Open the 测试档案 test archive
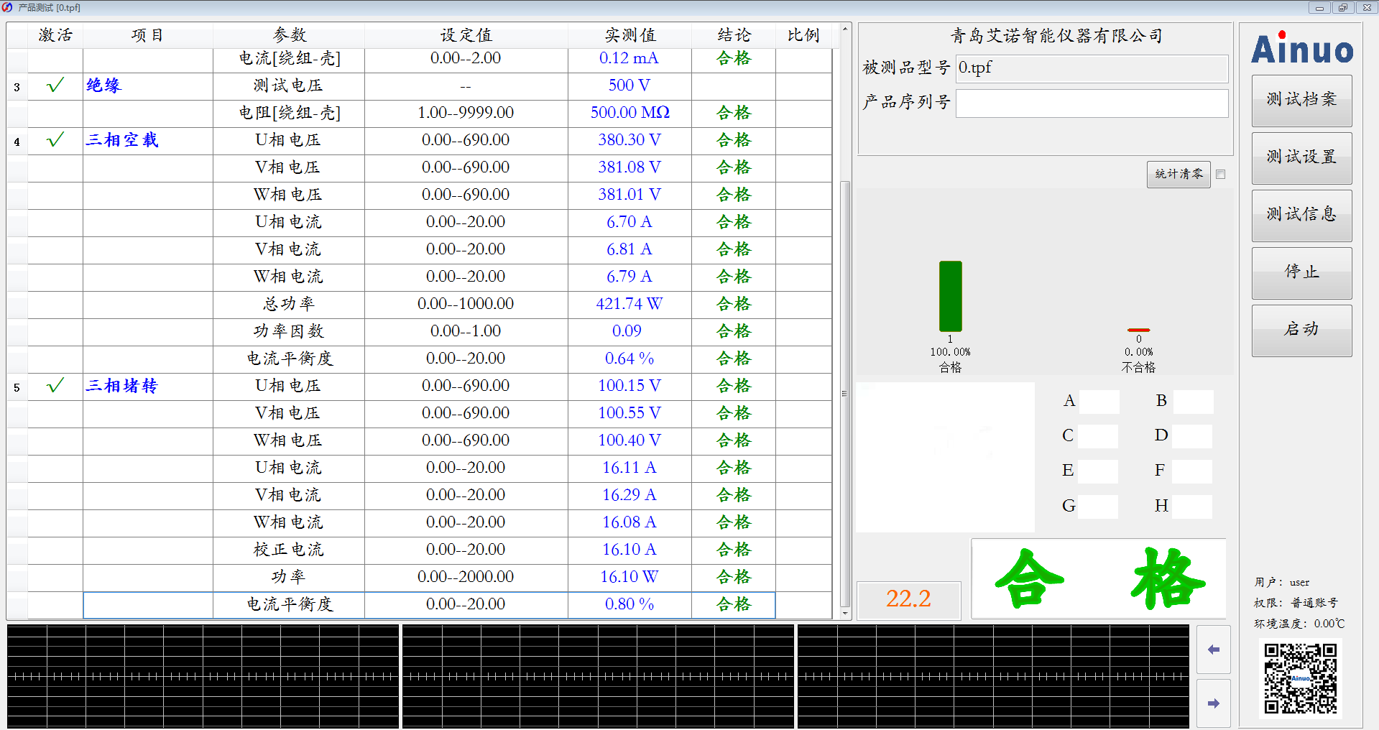 pyautogui.click(x=1301, y=101)
